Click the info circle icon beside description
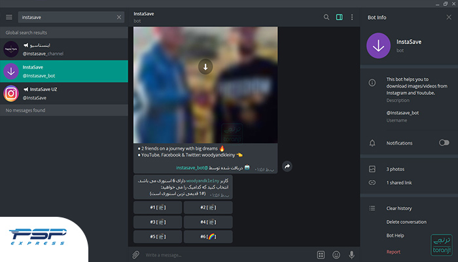Viewport: 458px width, 262px height. pos(372,83)
